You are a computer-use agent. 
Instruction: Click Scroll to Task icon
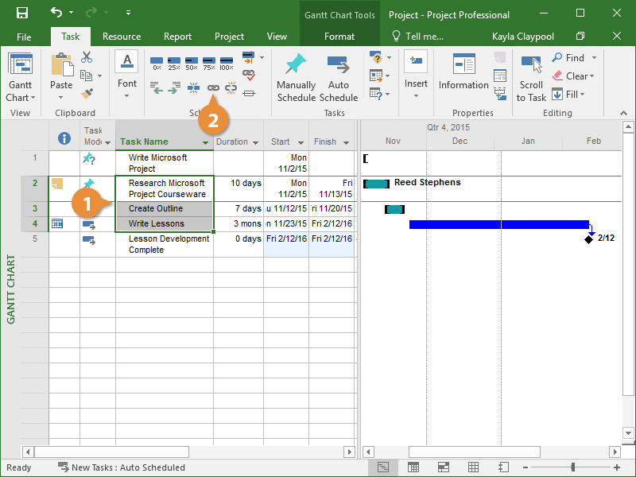[x=531, y=65]
